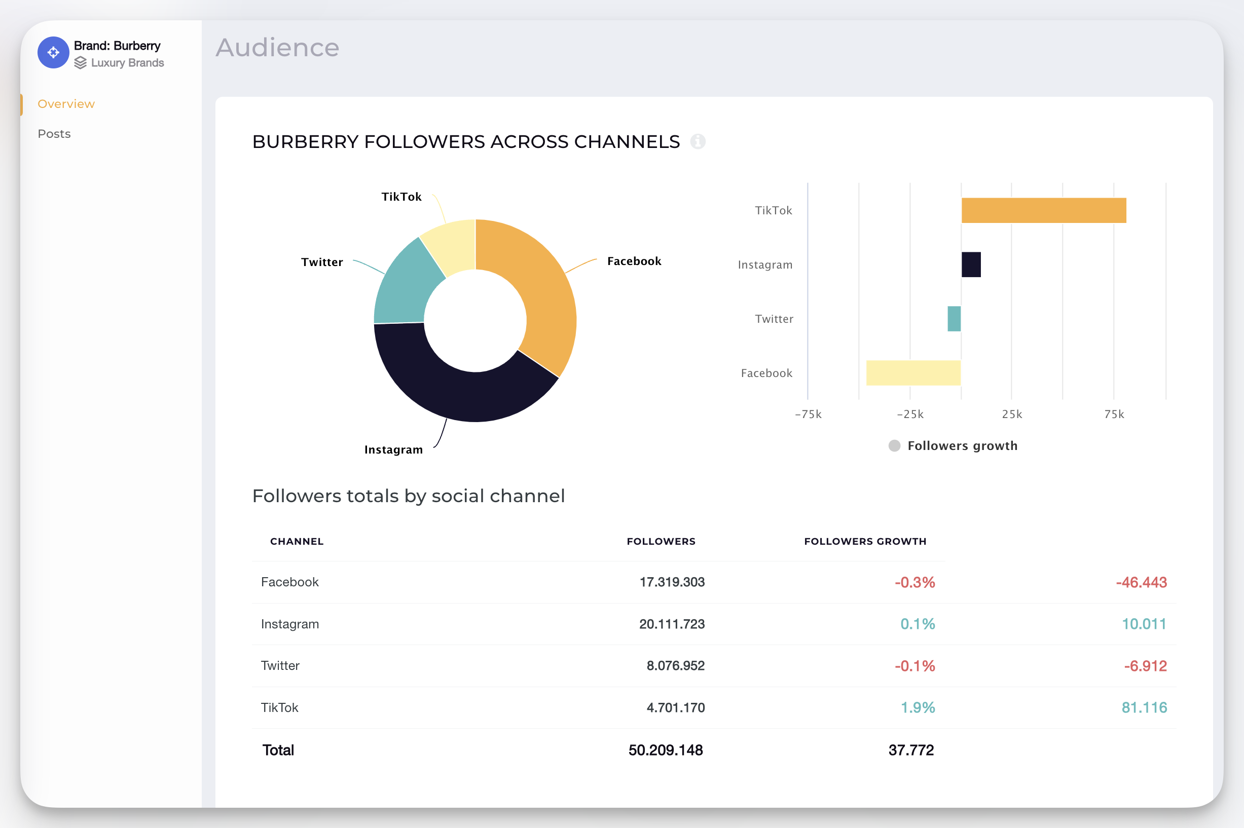Viewport: 1244px width, 828px height.
Task: Click the Facebook label beside the donut chart
Action: click(634, 261)
